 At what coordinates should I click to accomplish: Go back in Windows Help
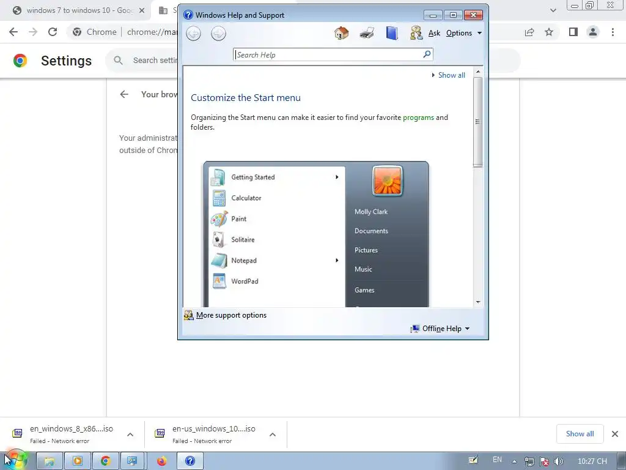click(194, 33)
